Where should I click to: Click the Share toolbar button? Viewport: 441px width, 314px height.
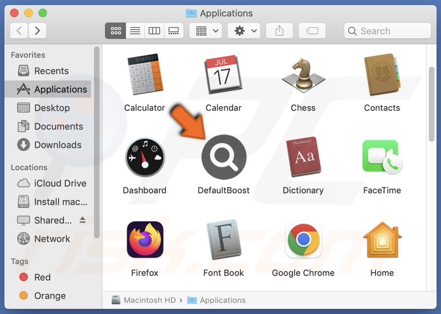pyautogui.click(x=279, y=31)
